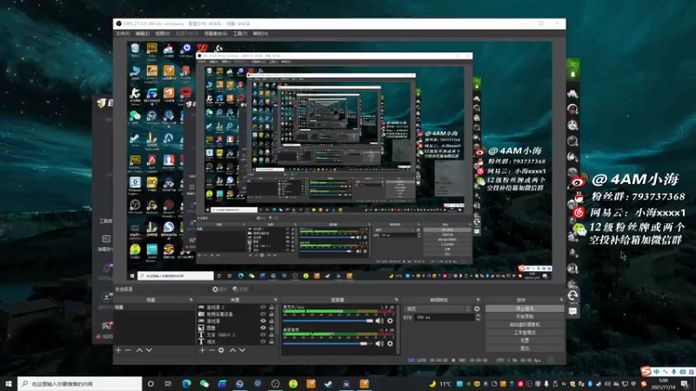Open the 编辑(E) menu
The width and height of the screenshot is (696, 391).
point(142,34)
